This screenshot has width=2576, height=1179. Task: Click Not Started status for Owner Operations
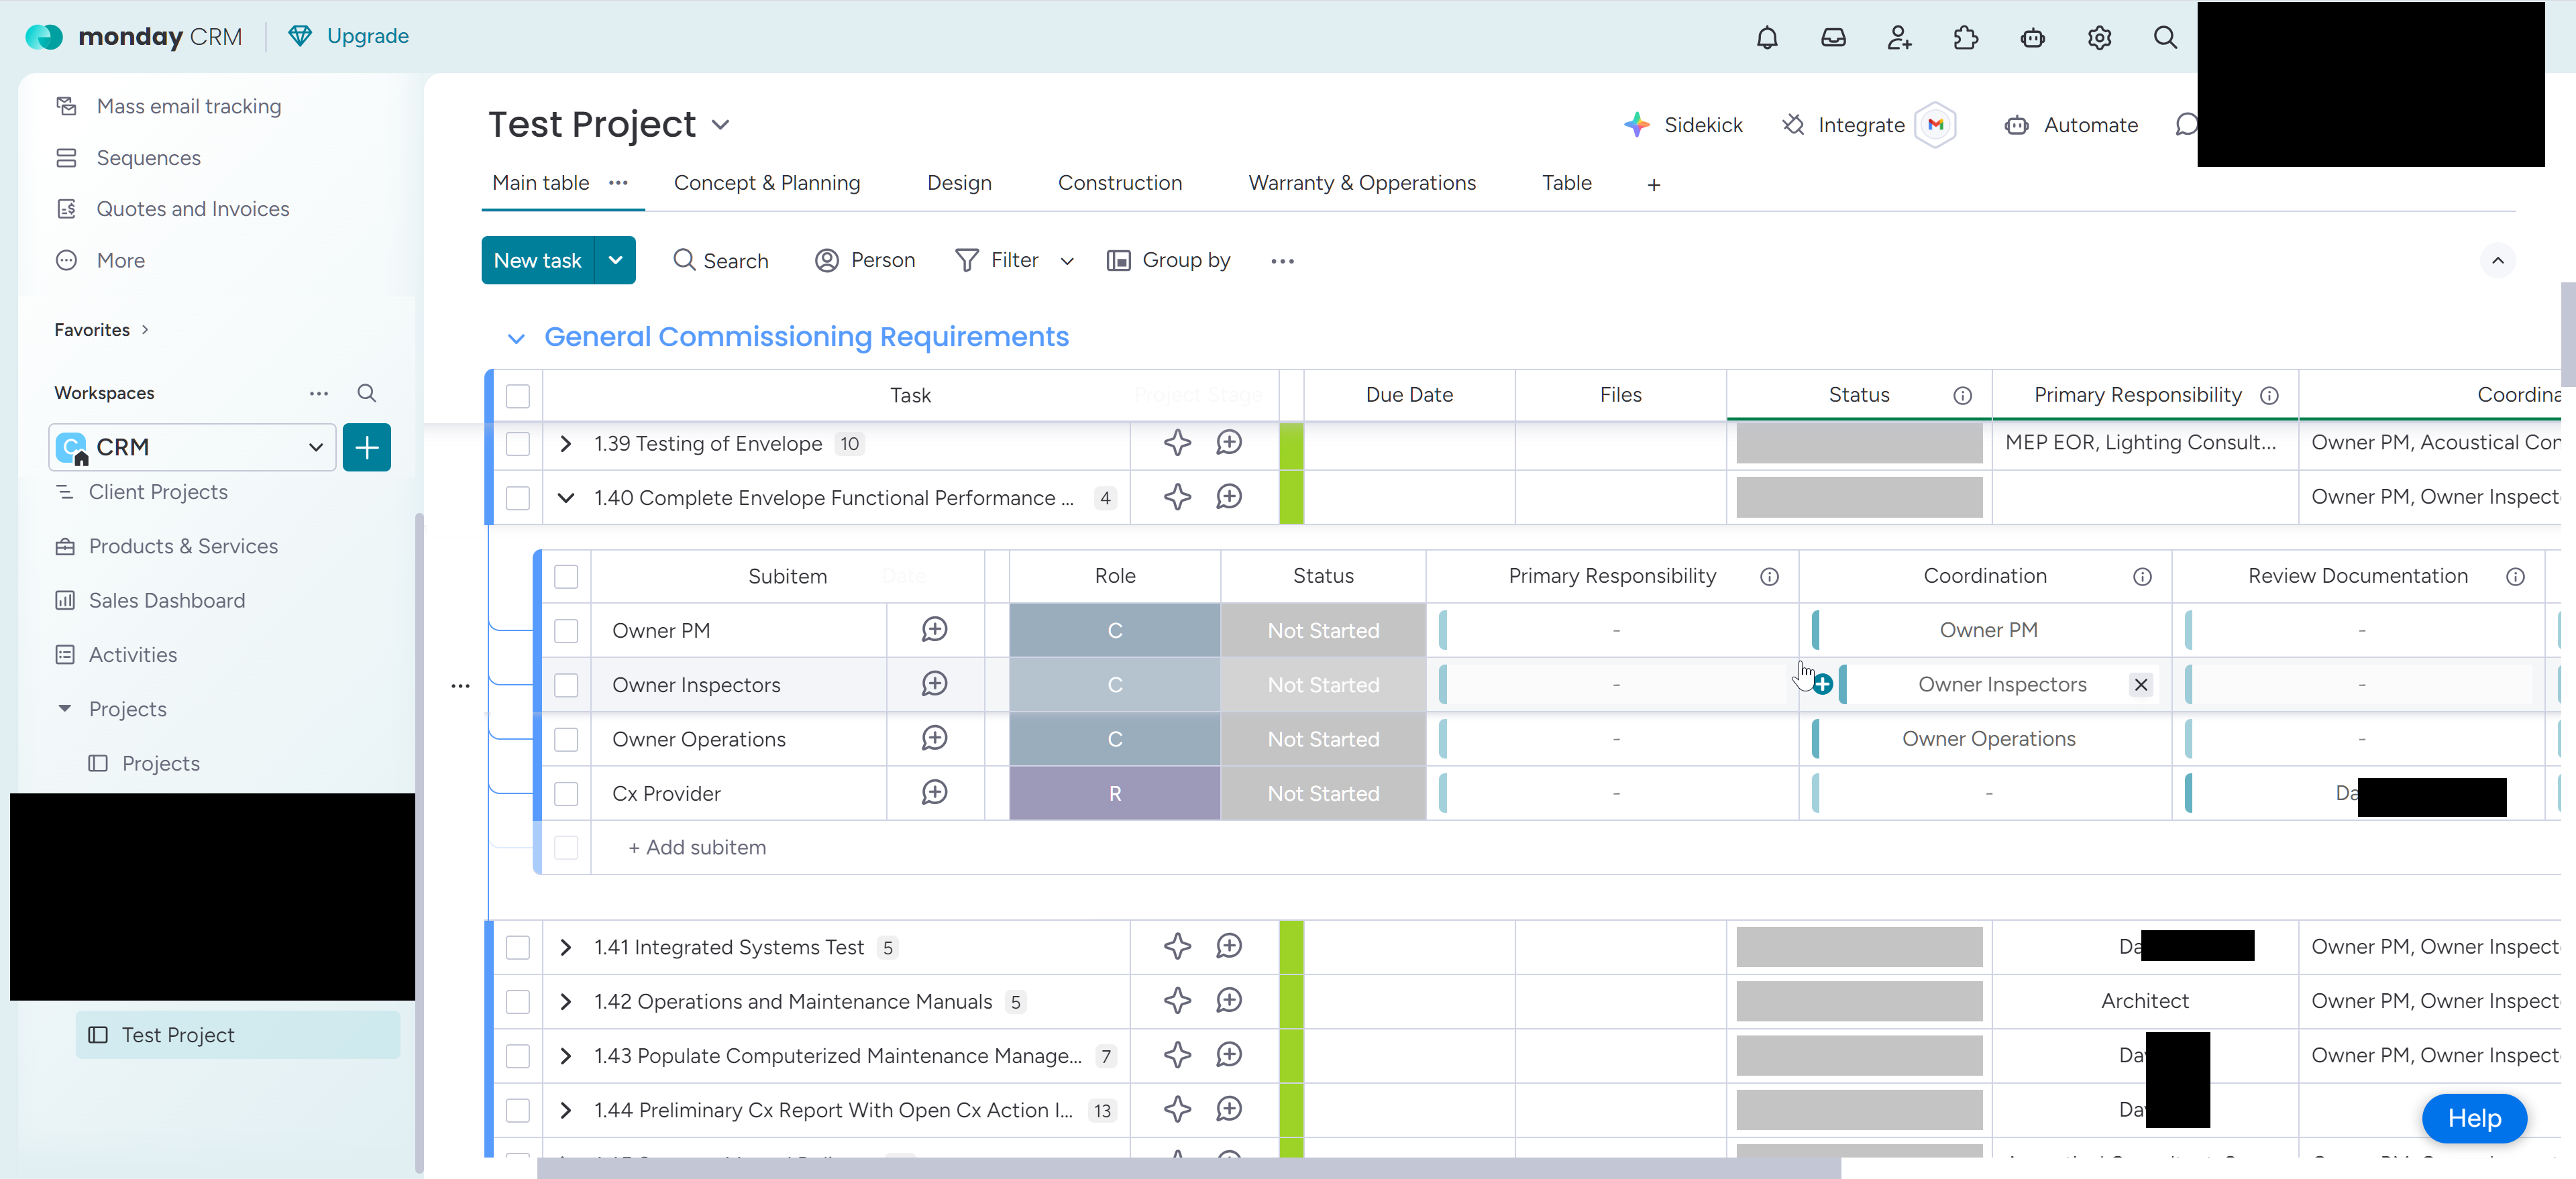coord(1323,740)
